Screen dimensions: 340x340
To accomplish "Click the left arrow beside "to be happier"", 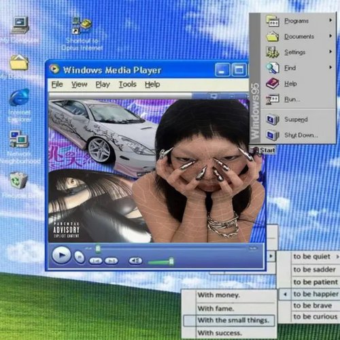I will [x=285, y=294].
